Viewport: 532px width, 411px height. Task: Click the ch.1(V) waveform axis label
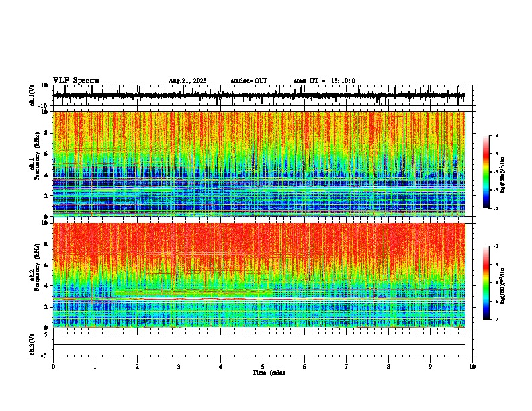(x=32, y=95)
